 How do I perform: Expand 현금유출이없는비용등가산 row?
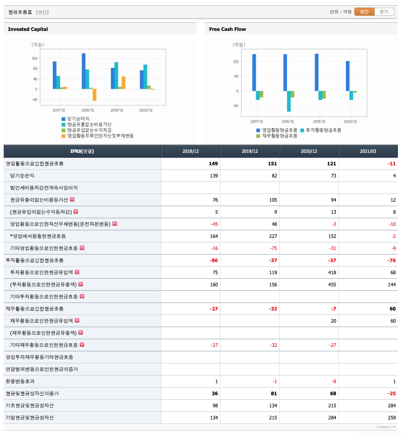click(72, 199)
